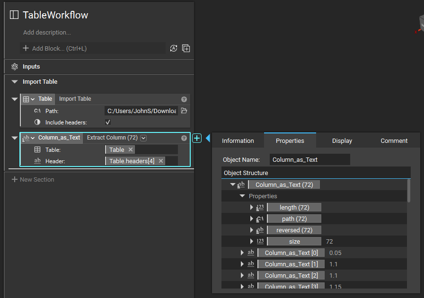Viewport: 424px width, 298px height.
Task: Open help for the Extract Column block
Action: tap(184, 138)
